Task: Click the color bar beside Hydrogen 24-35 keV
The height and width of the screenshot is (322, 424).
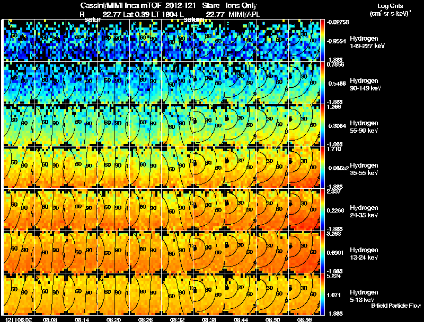Action: pos(322,210)
